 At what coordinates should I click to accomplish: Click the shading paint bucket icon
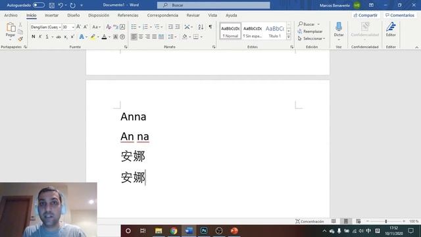coord(184,37)
